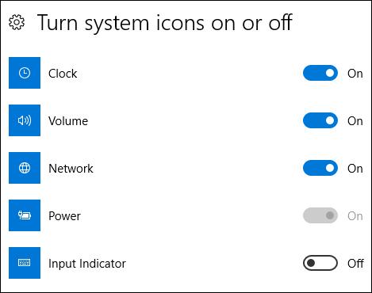Click the On status text beside Network
The height and width of the screenshot is (293, 372).
[x=355, y=169]
